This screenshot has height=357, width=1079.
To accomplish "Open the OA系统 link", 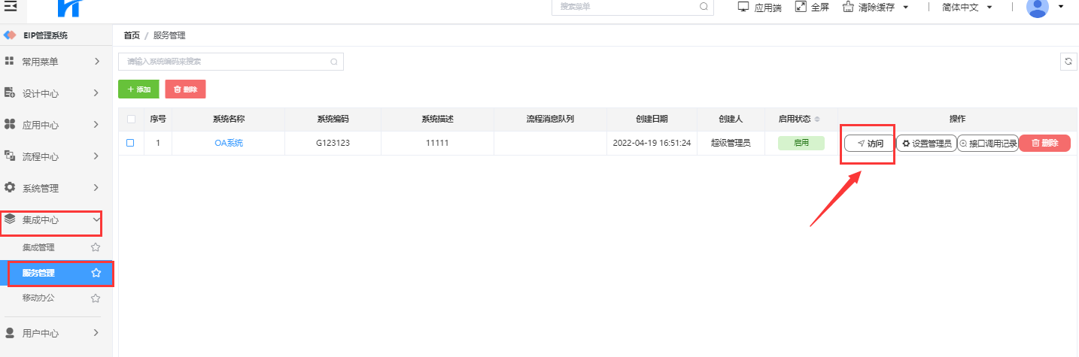I will (x=229, y=143).
